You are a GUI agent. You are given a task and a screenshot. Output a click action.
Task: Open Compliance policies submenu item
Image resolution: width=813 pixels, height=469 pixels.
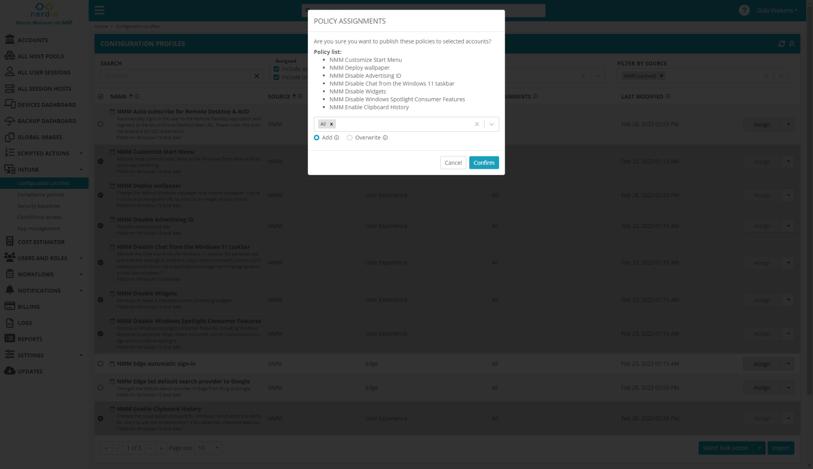pos(41,195)
